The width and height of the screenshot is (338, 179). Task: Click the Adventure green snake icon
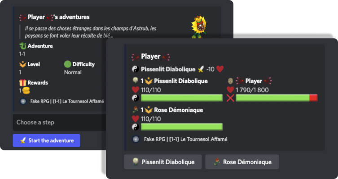click(x=23, y=46)
